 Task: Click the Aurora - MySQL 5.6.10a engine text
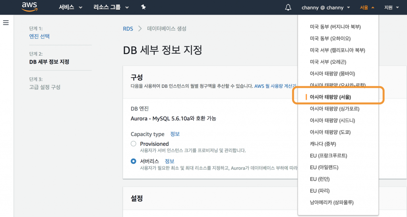(173, 118)
